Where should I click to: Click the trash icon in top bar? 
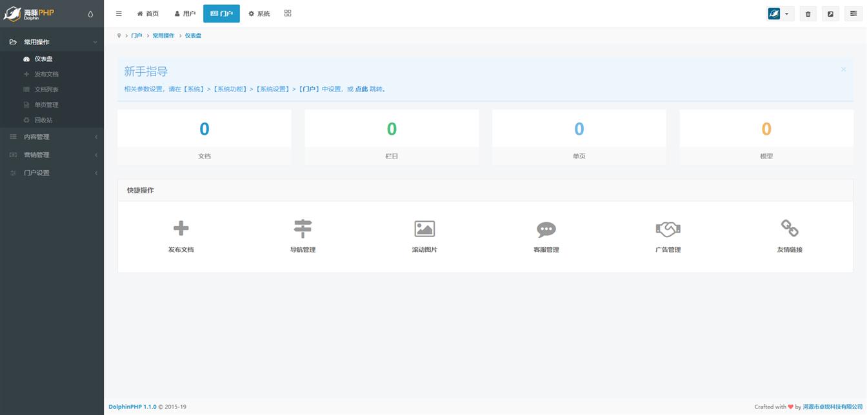[x=808, y=14]
